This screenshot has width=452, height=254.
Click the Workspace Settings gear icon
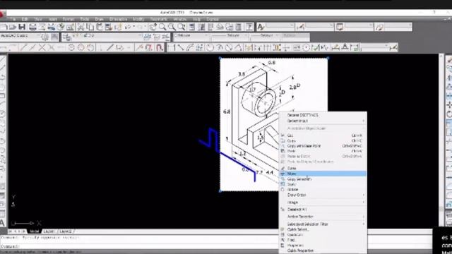[44, 37]
